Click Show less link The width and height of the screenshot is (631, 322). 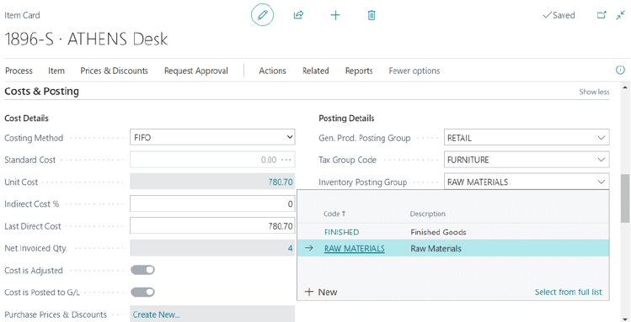pos(594,92)
